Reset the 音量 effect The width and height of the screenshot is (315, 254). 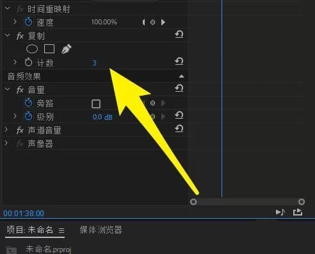click(x=179, y=88)
